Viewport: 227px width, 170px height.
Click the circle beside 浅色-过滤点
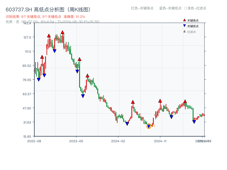(186, 8)
